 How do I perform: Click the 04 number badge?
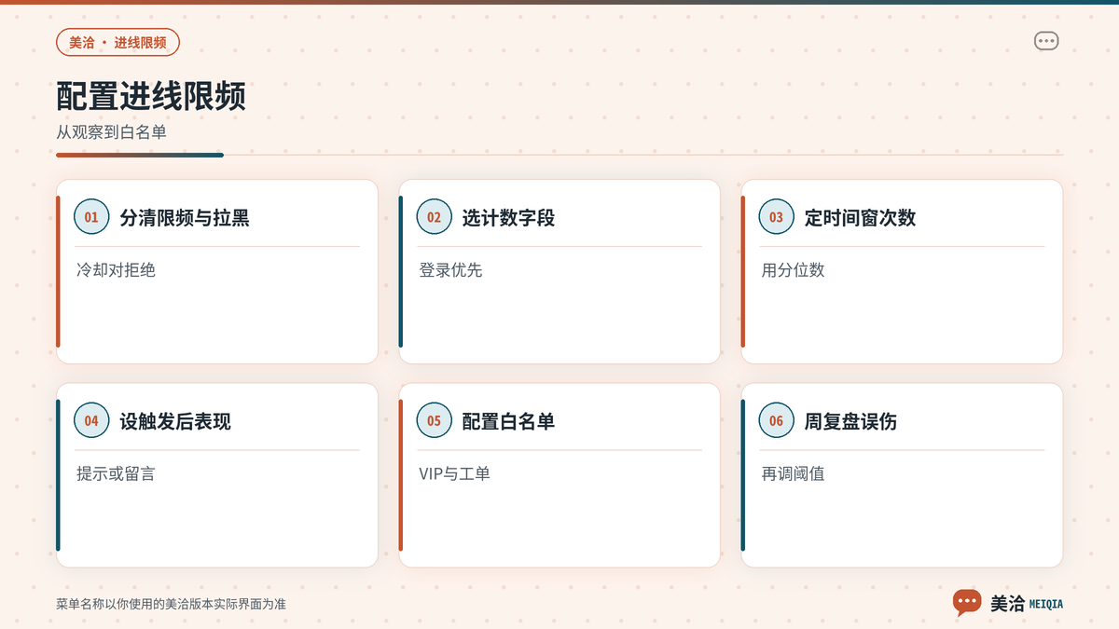point(91,421)
